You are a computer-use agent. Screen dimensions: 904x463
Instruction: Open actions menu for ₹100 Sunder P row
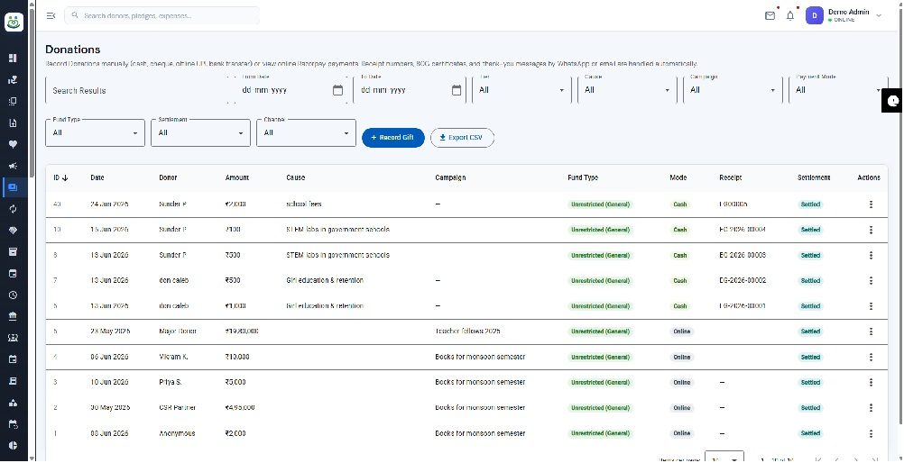tap(871, 230)
